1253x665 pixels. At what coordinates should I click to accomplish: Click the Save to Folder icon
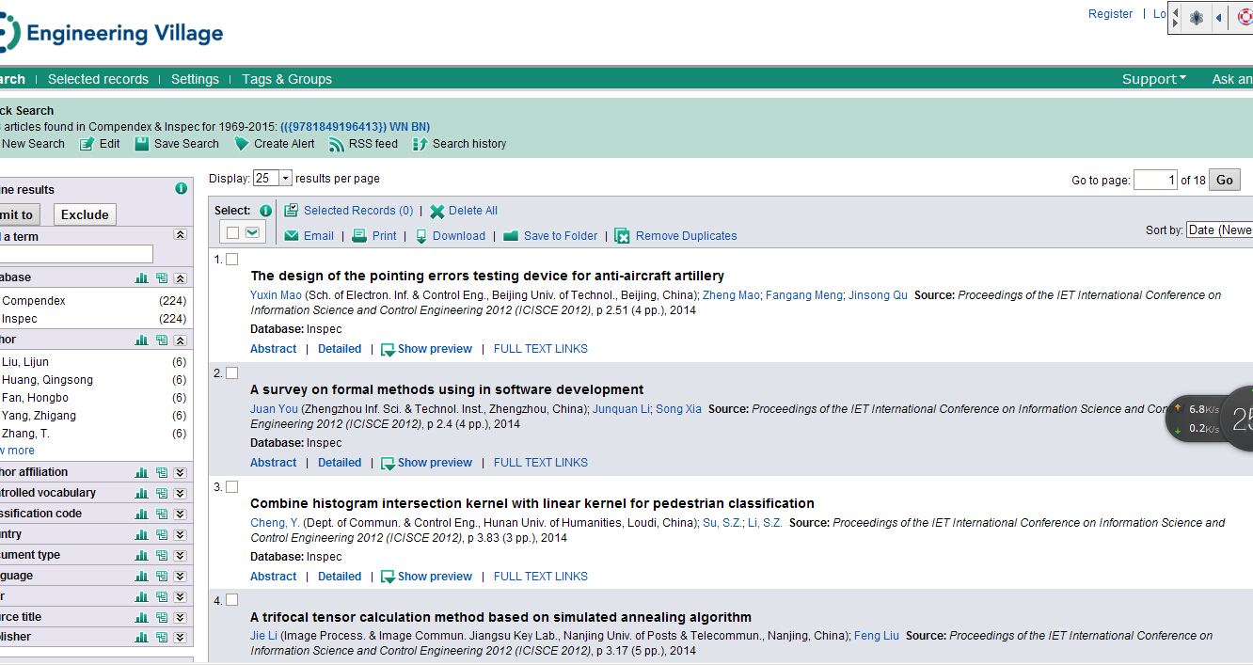pos(511,236)
